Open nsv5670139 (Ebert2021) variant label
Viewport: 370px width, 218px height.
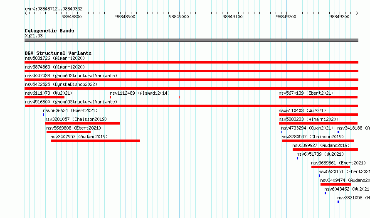pyautogui.click(x=306, y=93)
